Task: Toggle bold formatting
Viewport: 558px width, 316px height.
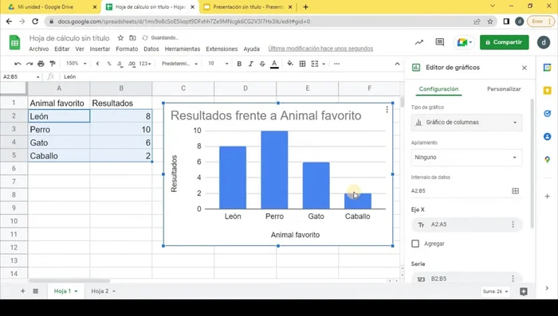Action: [x=239, y=64]
